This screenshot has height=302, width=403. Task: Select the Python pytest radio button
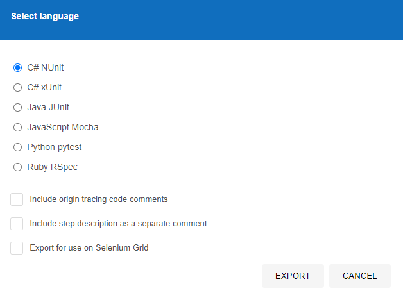[18, 147]
